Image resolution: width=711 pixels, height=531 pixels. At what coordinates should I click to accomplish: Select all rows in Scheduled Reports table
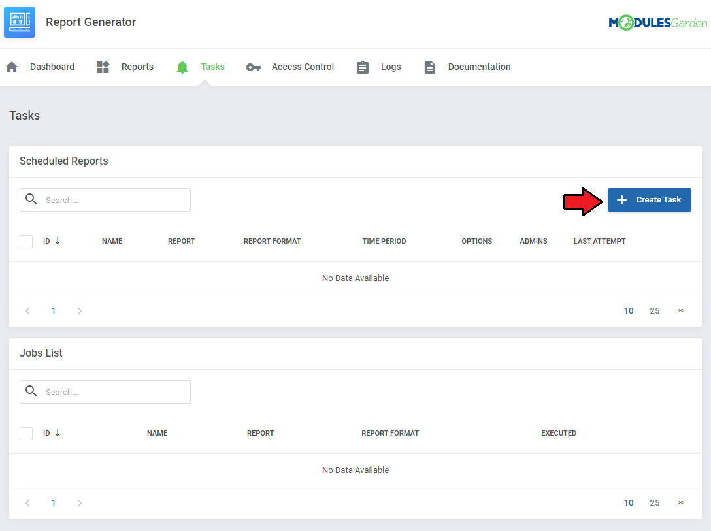[26, 242]
